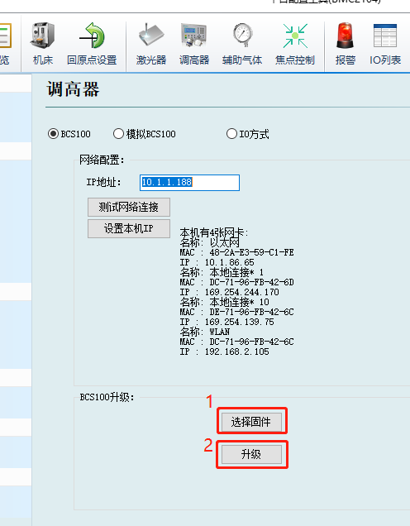Click the 升级 upgrade button
Image resolution: width=410 pixels, height=526 pixels.
pos(251,454)
